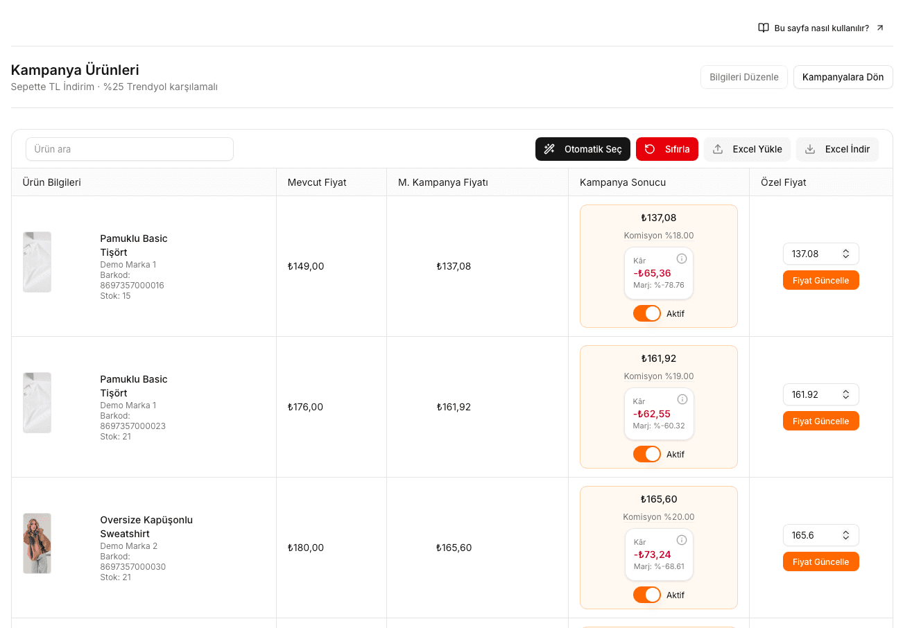Click the Özel Fiyat column header
912x628 pixels.
click(x=783, y=182)
